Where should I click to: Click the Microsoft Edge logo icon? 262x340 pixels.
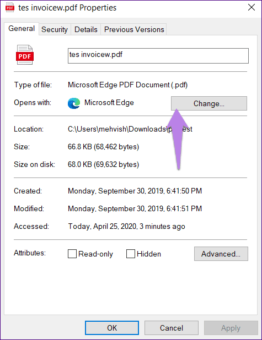(74, 103)
